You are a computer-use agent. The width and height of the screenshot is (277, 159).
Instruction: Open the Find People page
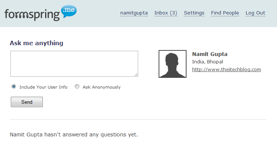[x=225, y=13]
